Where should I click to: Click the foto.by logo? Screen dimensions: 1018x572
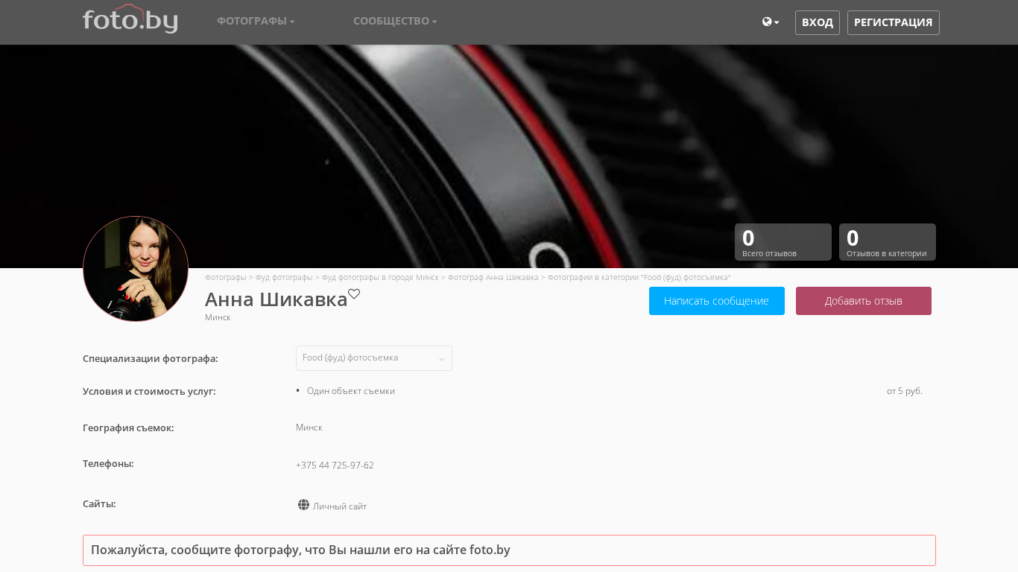coord(130,19)
